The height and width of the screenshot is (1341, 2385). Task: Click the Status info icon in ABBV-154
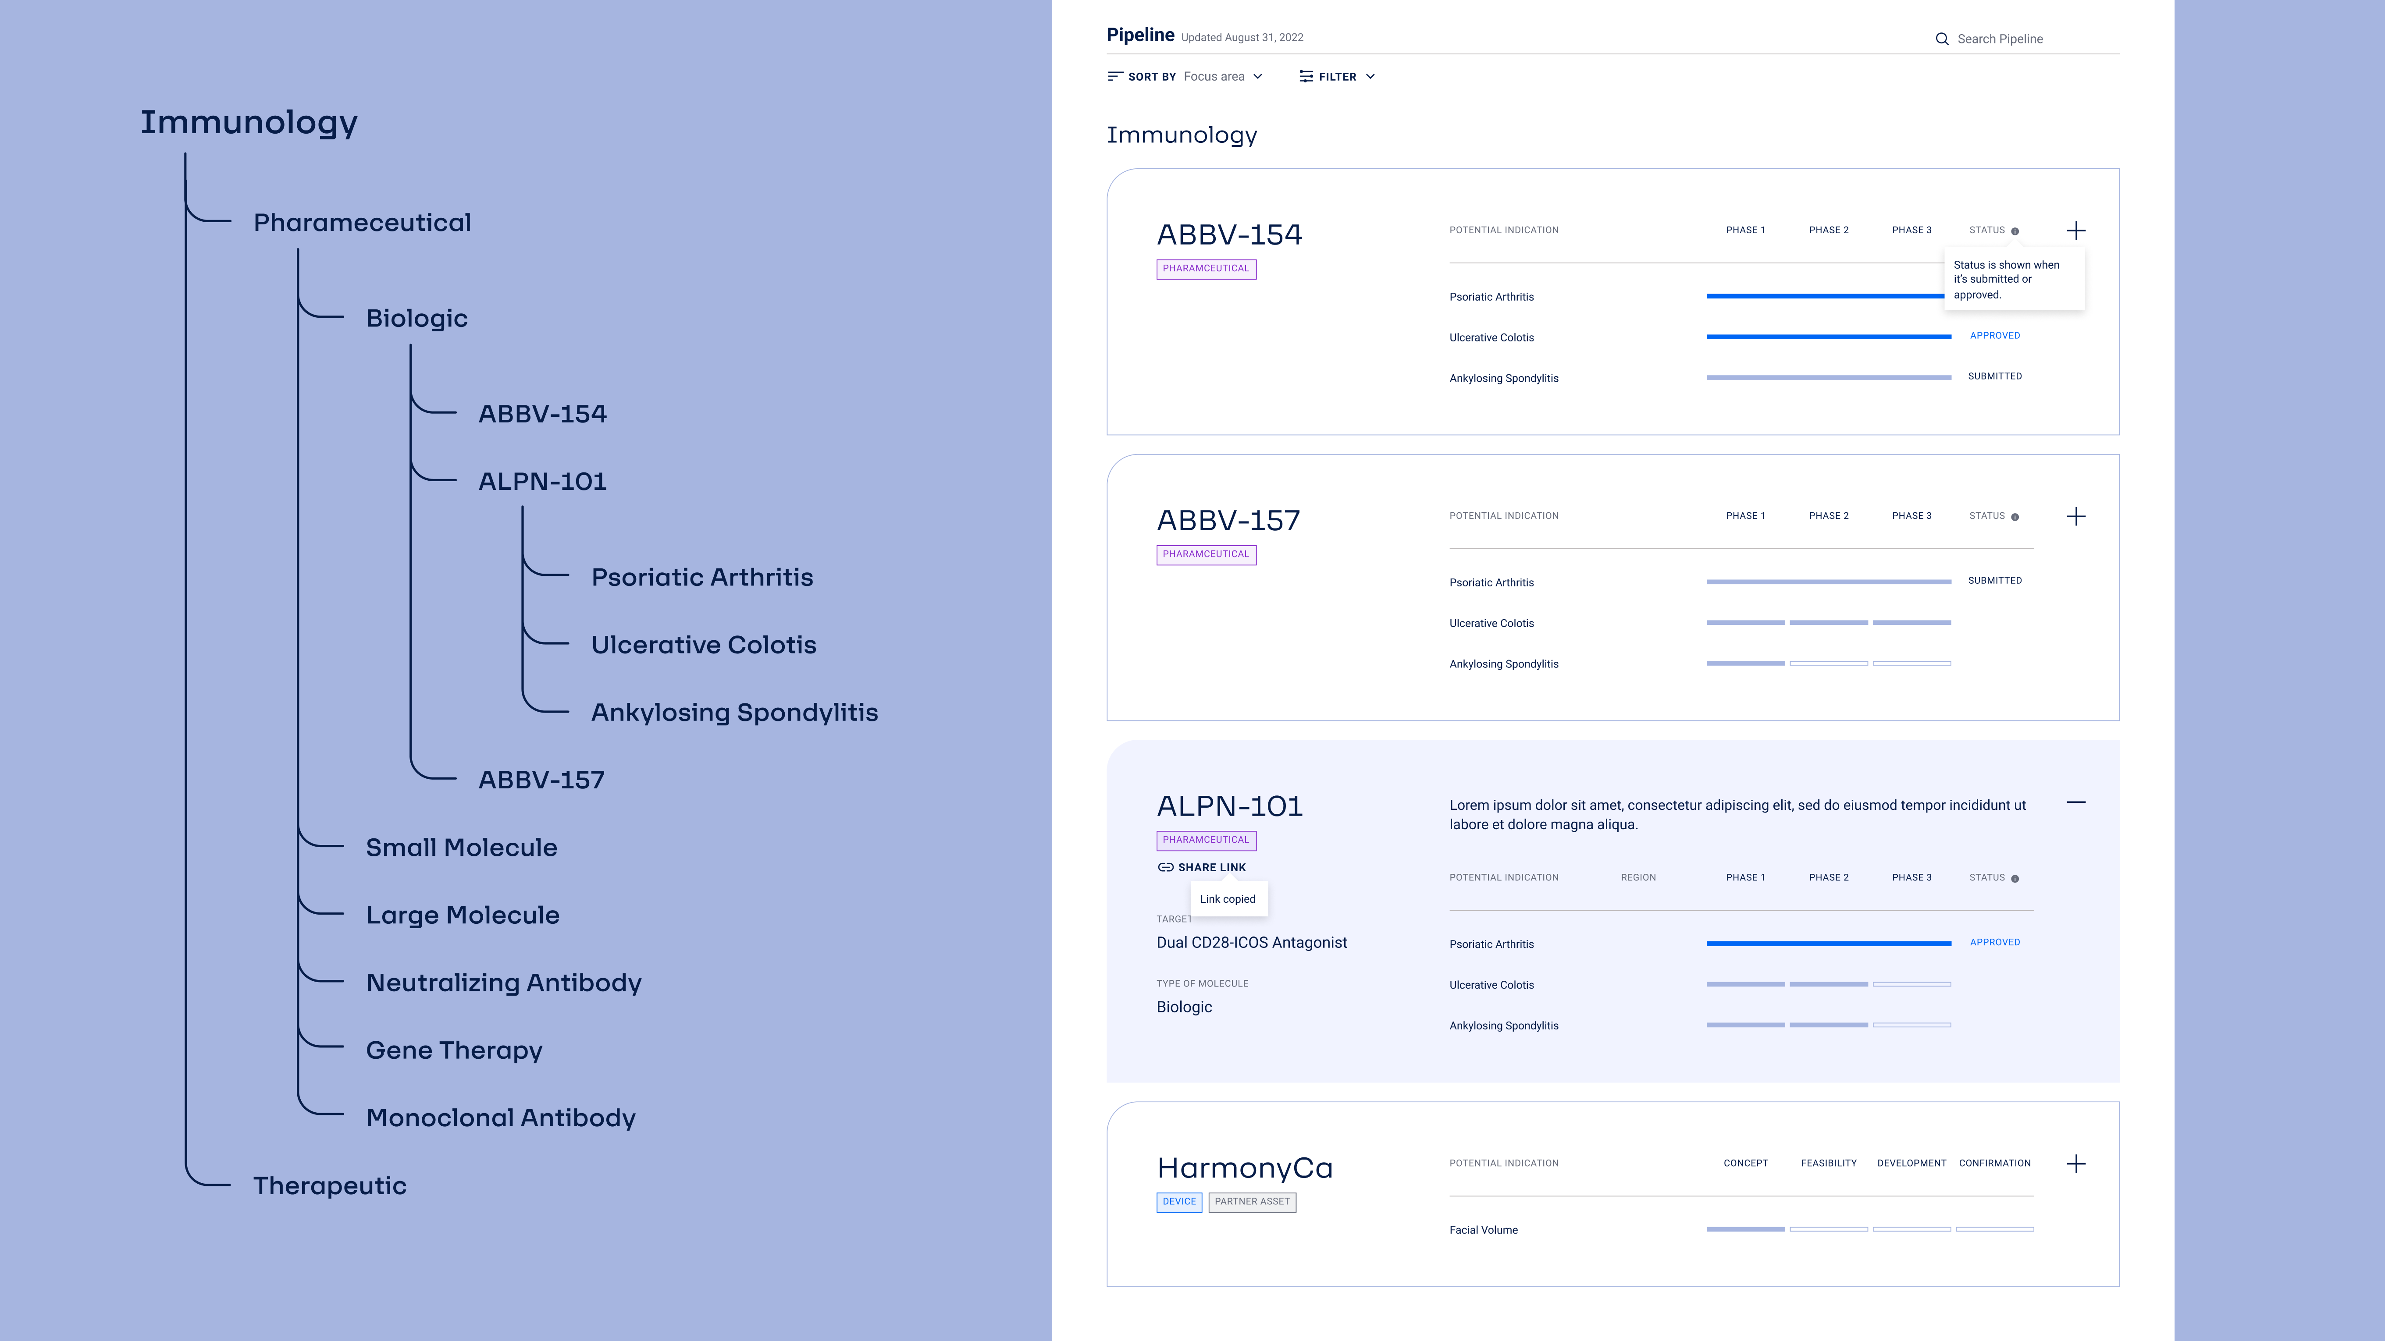[2015, 231]
